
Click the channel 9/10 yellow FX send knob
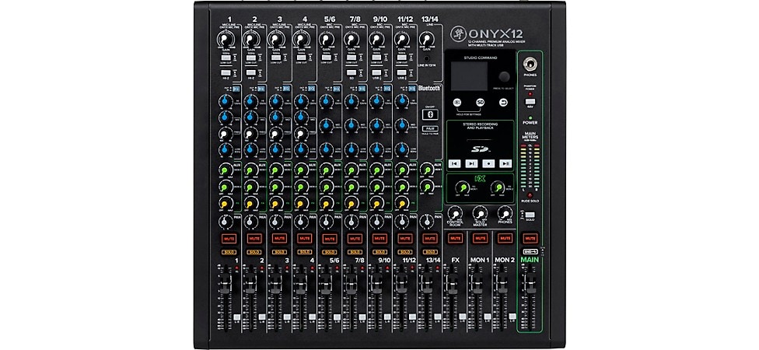[x=376, y=202]
